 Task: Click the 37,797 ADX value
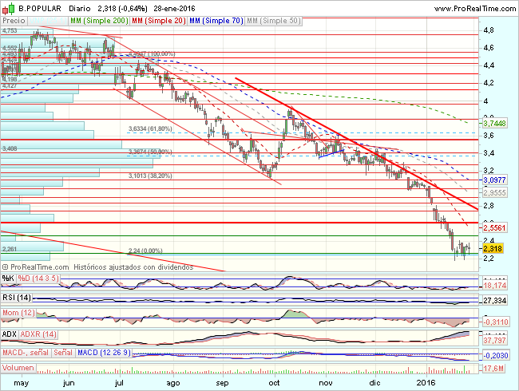tap(494, 340)
